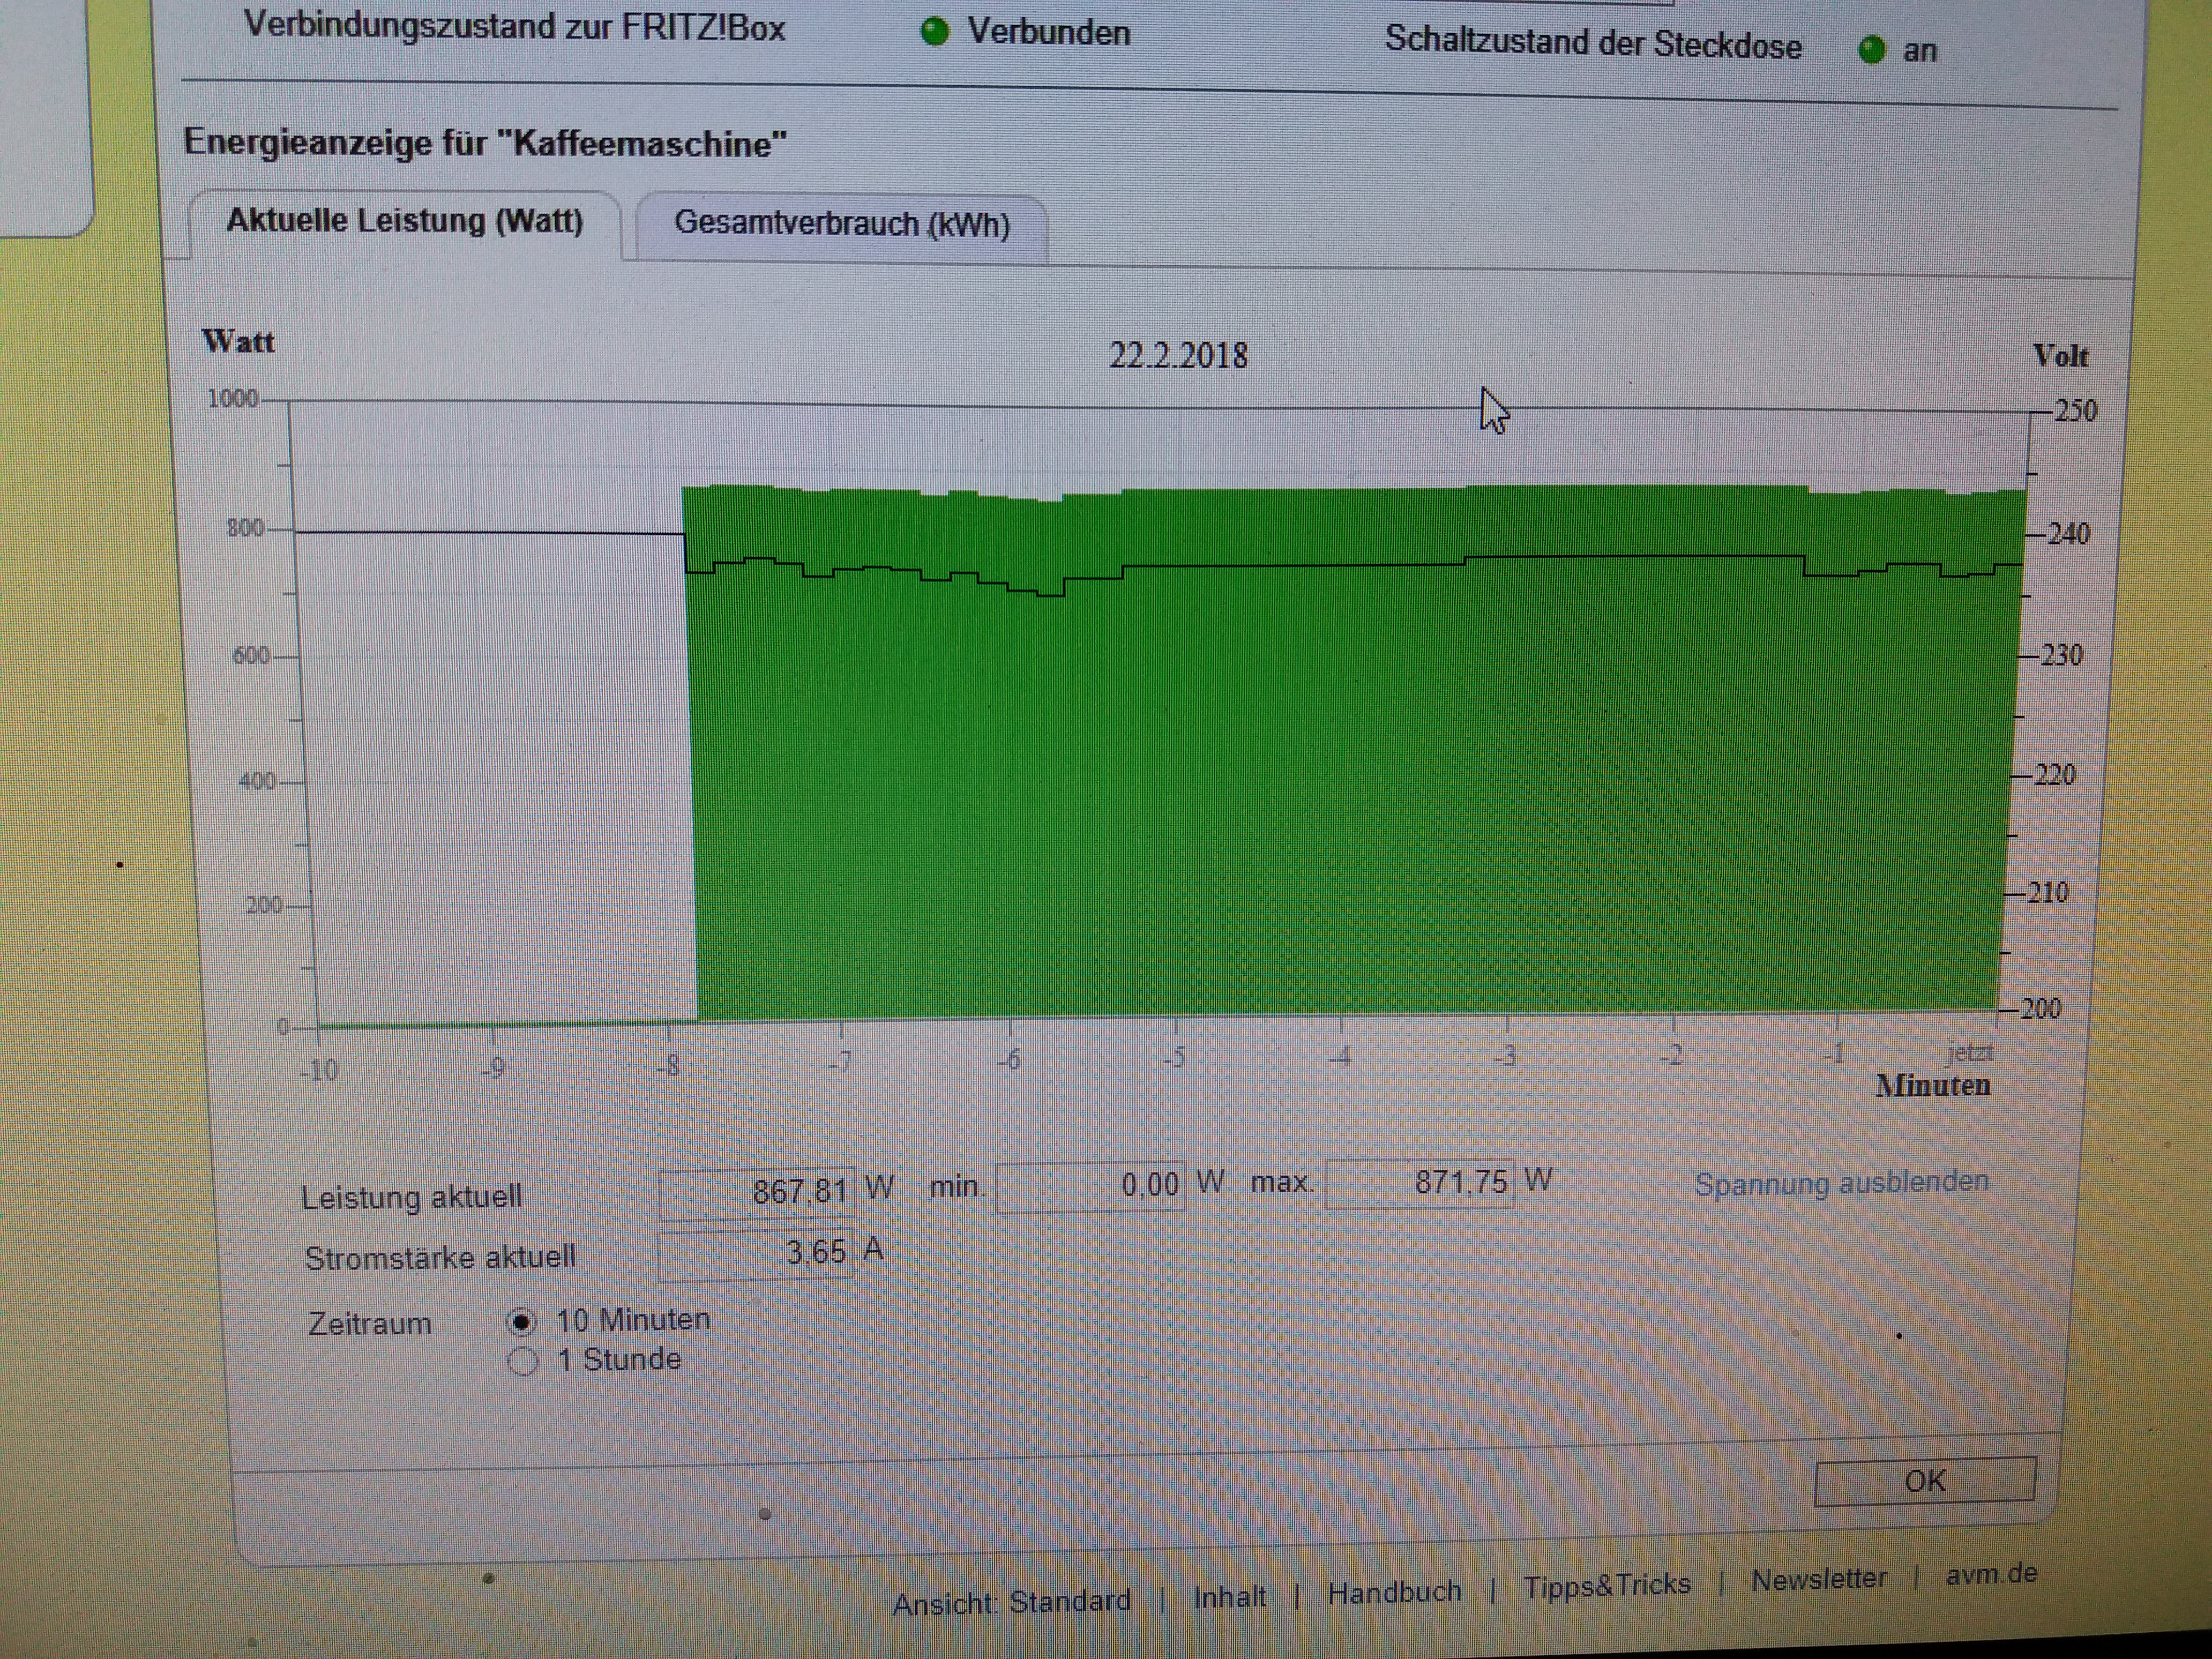Click the max. power value field
Image resolution: width=2212 pixels, height=1659 pixels.
coord(1420,1183)
